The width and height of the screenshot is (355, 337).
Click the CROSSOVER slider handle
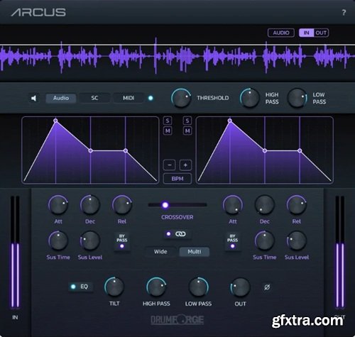pos(165,205)
